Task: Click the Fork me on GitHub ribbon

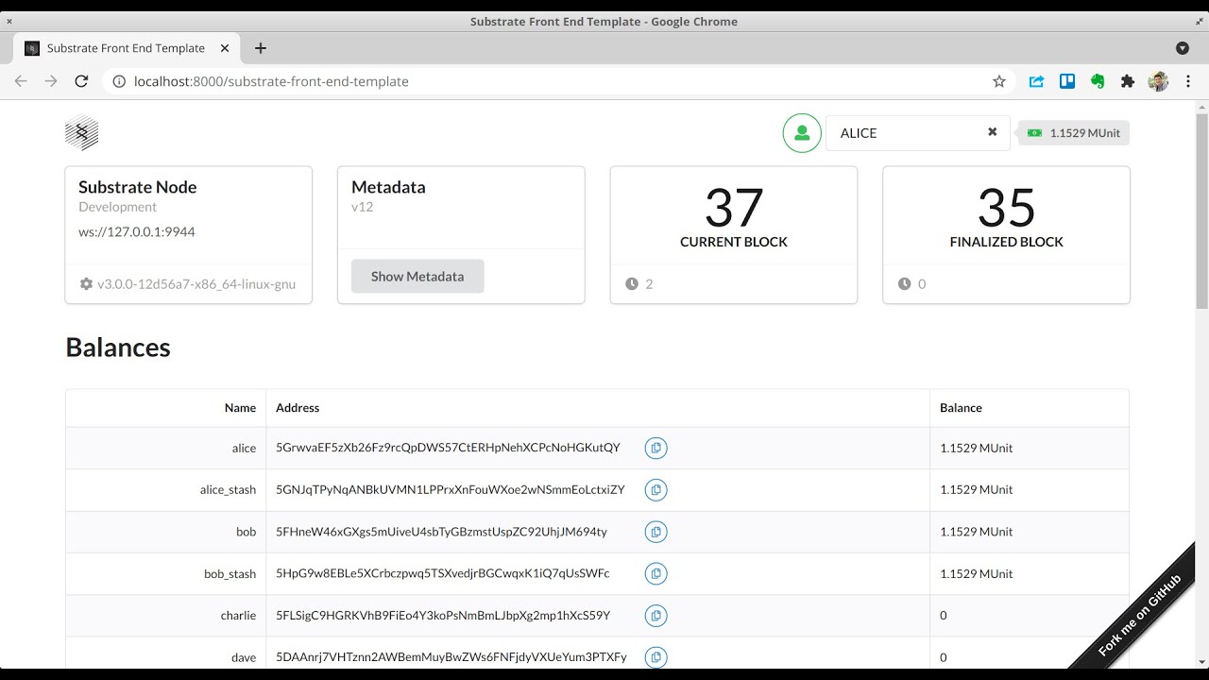Action: pos(1139,615)
